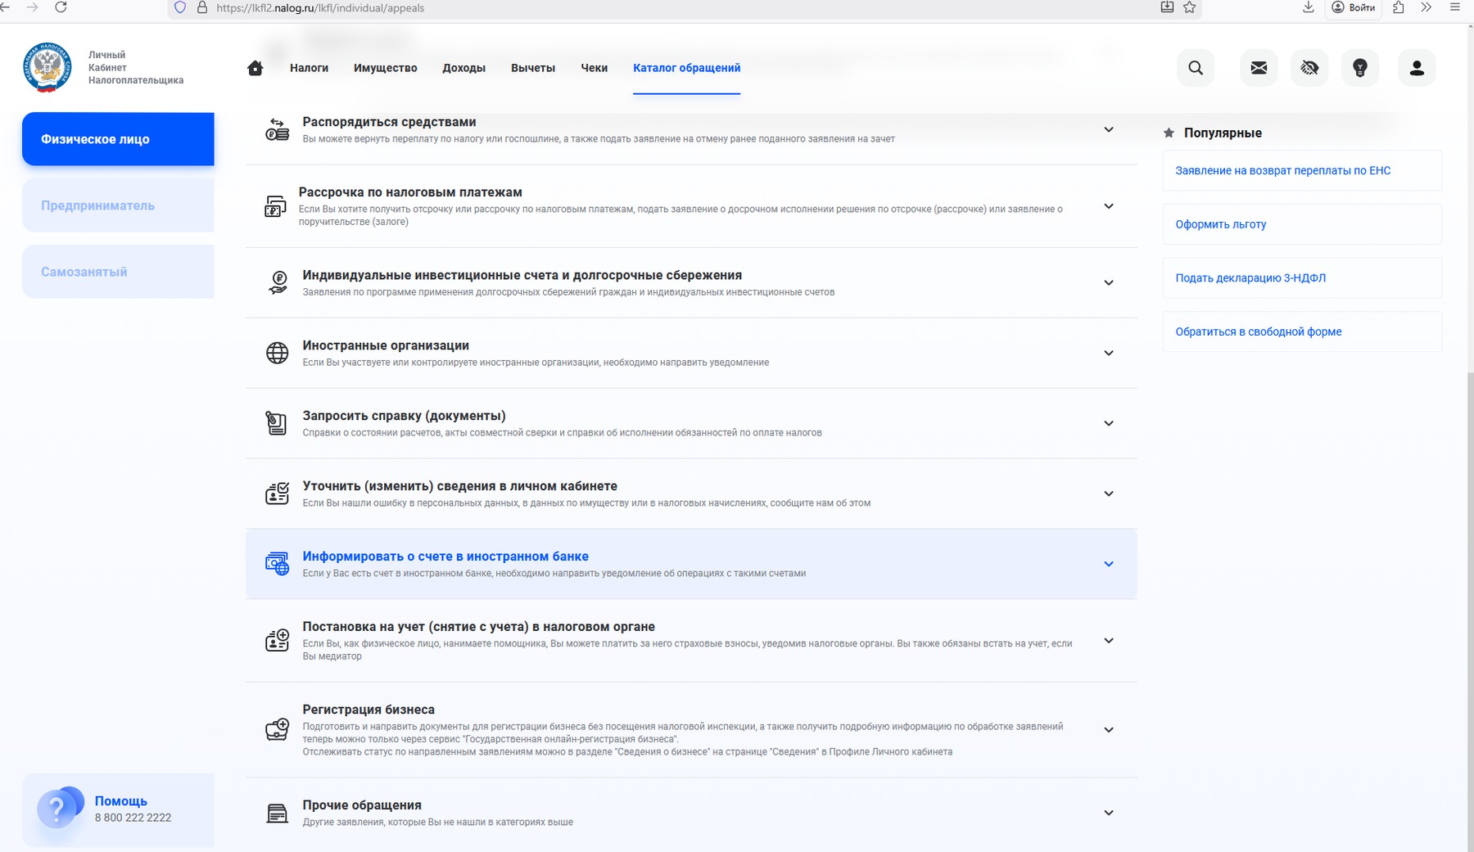Click the home icon in navigation bar
This screenshot has width=1474, height=852.
(255, 68)
